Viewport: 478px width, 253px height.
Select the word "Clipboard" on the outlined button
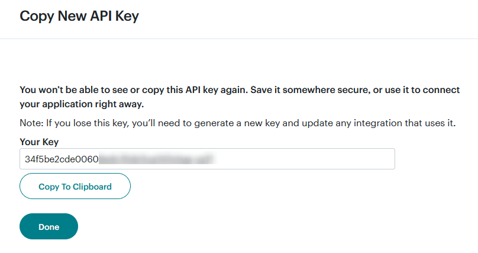click(x=92, y=187)
